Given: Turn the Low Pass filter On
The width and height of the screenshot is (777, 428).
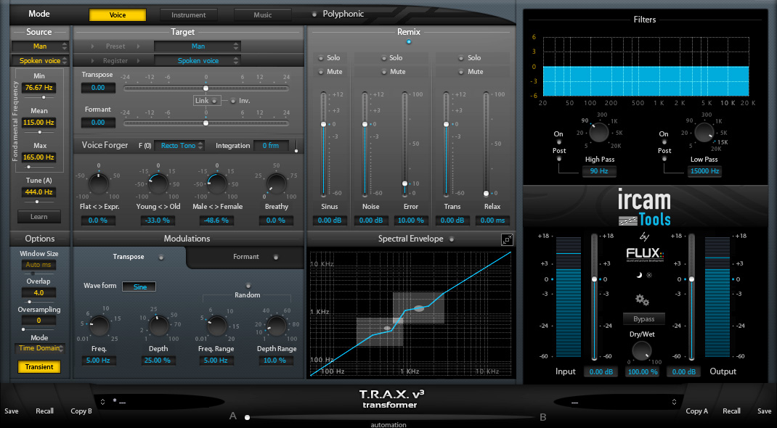Looking at the screenshot, I should 664,142.
